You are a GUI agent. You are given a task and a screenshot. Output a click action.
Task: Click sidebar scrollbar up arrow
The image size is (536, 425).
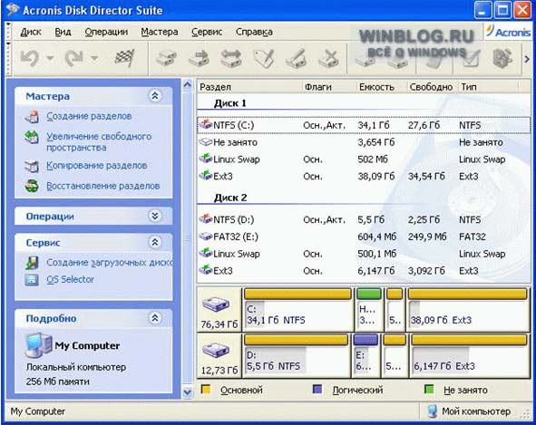click(188, 84)
